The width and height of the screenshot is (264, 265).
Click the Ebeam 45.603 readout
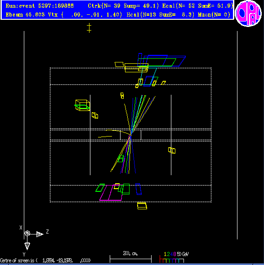[x=25, y=15]
